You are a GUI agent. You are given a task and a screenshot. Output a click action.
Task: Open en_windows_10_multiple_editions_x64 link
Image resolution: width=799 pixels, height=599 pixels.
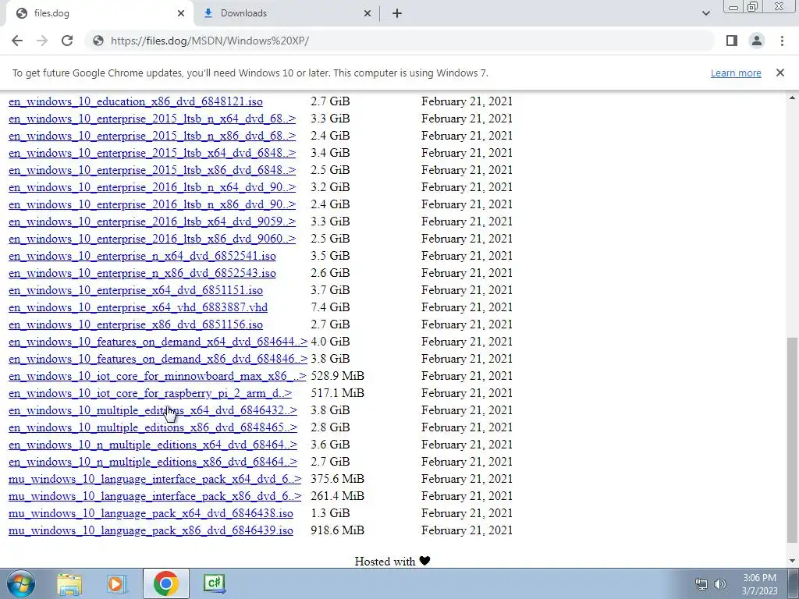coord(153,410)
